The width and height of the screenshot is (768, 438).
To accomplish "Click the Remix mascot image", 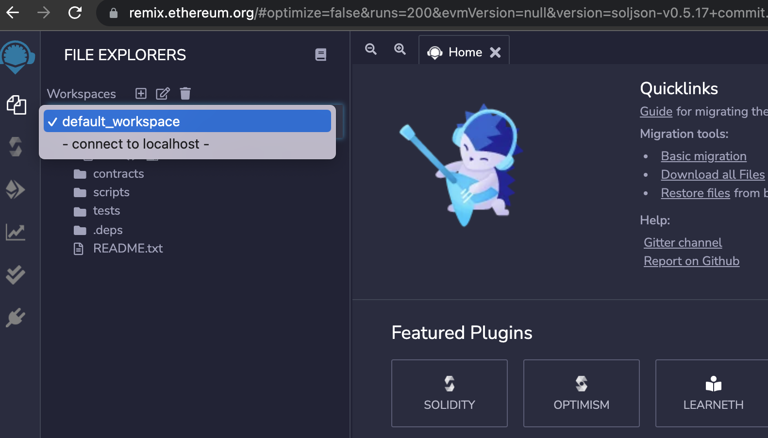I will point(462,165).
